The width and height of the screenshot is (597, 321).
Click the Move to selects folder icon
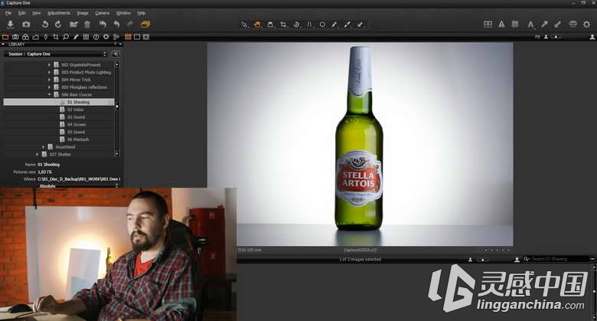[73, 25]
